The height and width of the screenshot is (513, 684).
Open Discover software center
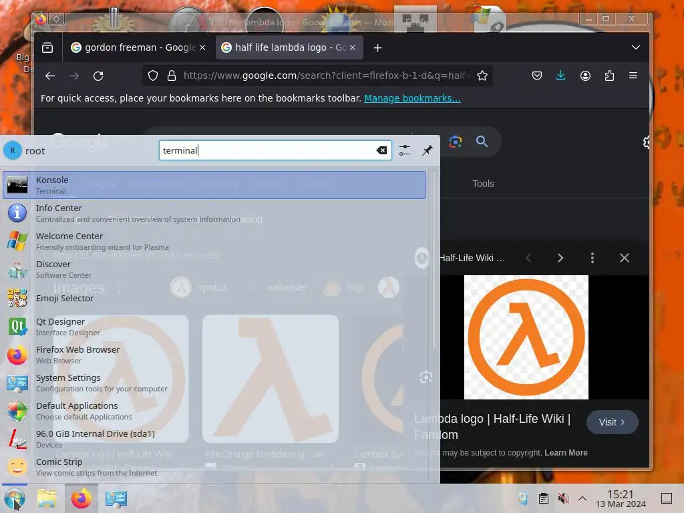214,269
